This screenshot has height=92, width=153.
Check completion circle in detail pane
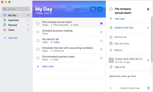[x=111, y=9]
